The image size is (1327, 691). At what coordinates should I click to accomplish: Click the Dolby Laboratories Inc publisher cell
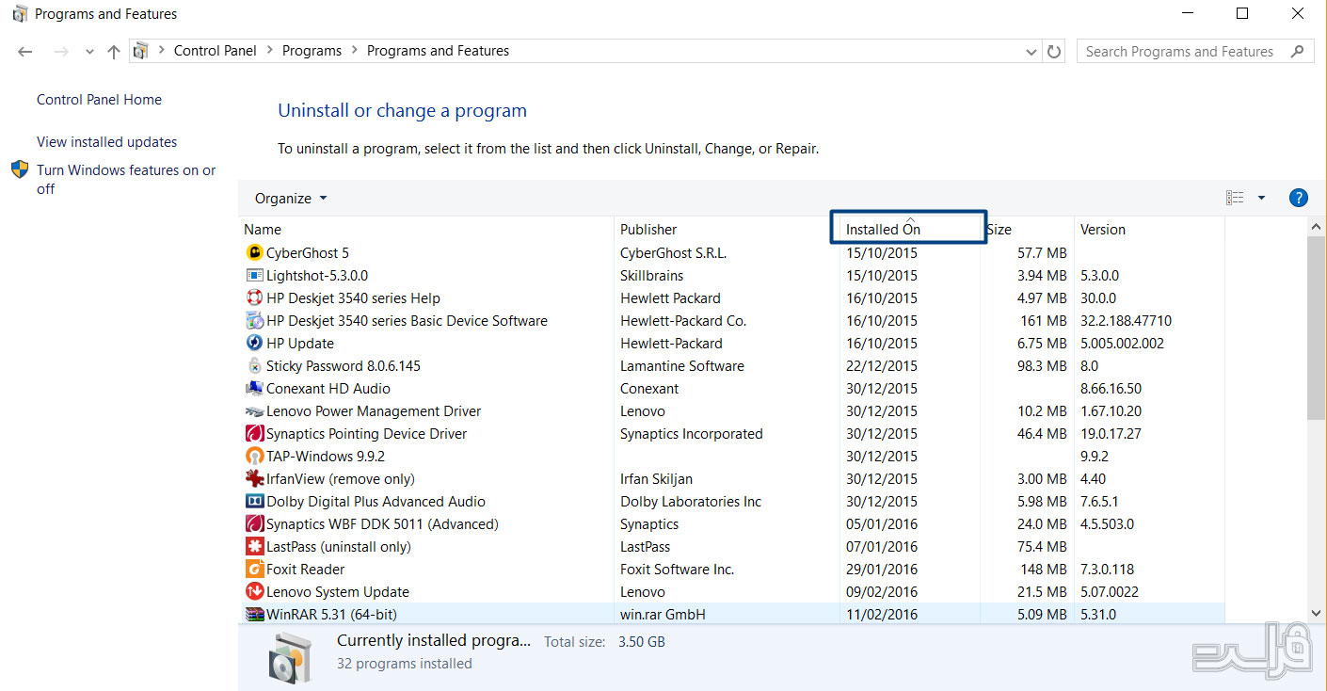pyautogui.click(x=691, y=501)
